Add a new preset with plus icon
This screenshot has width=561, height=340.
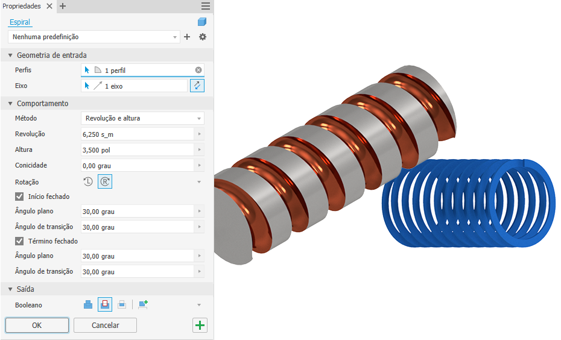tap(187, 37)
